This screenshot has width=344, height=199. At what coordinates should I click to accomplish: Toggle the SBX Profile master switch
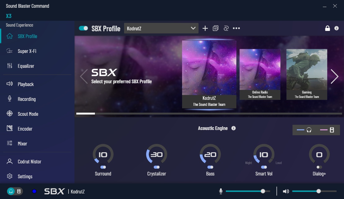pos(83,28)
